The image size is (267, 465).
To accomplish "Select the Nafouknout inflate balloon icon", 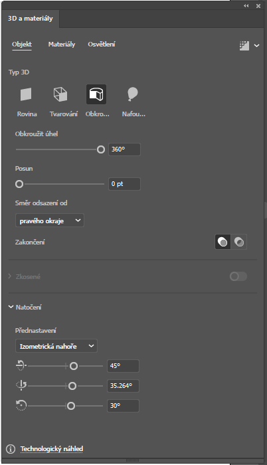I will point(132,94).
